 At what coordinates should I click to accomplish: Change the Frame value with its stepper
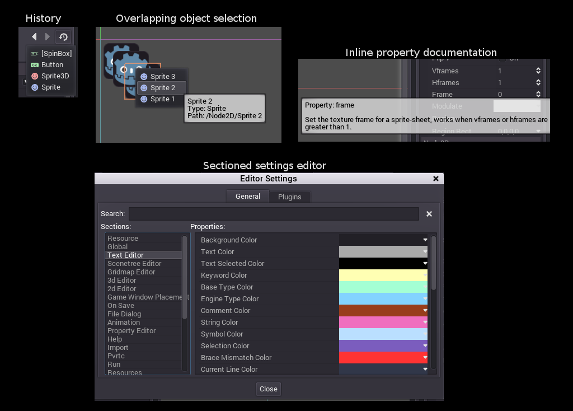[538, 95]
